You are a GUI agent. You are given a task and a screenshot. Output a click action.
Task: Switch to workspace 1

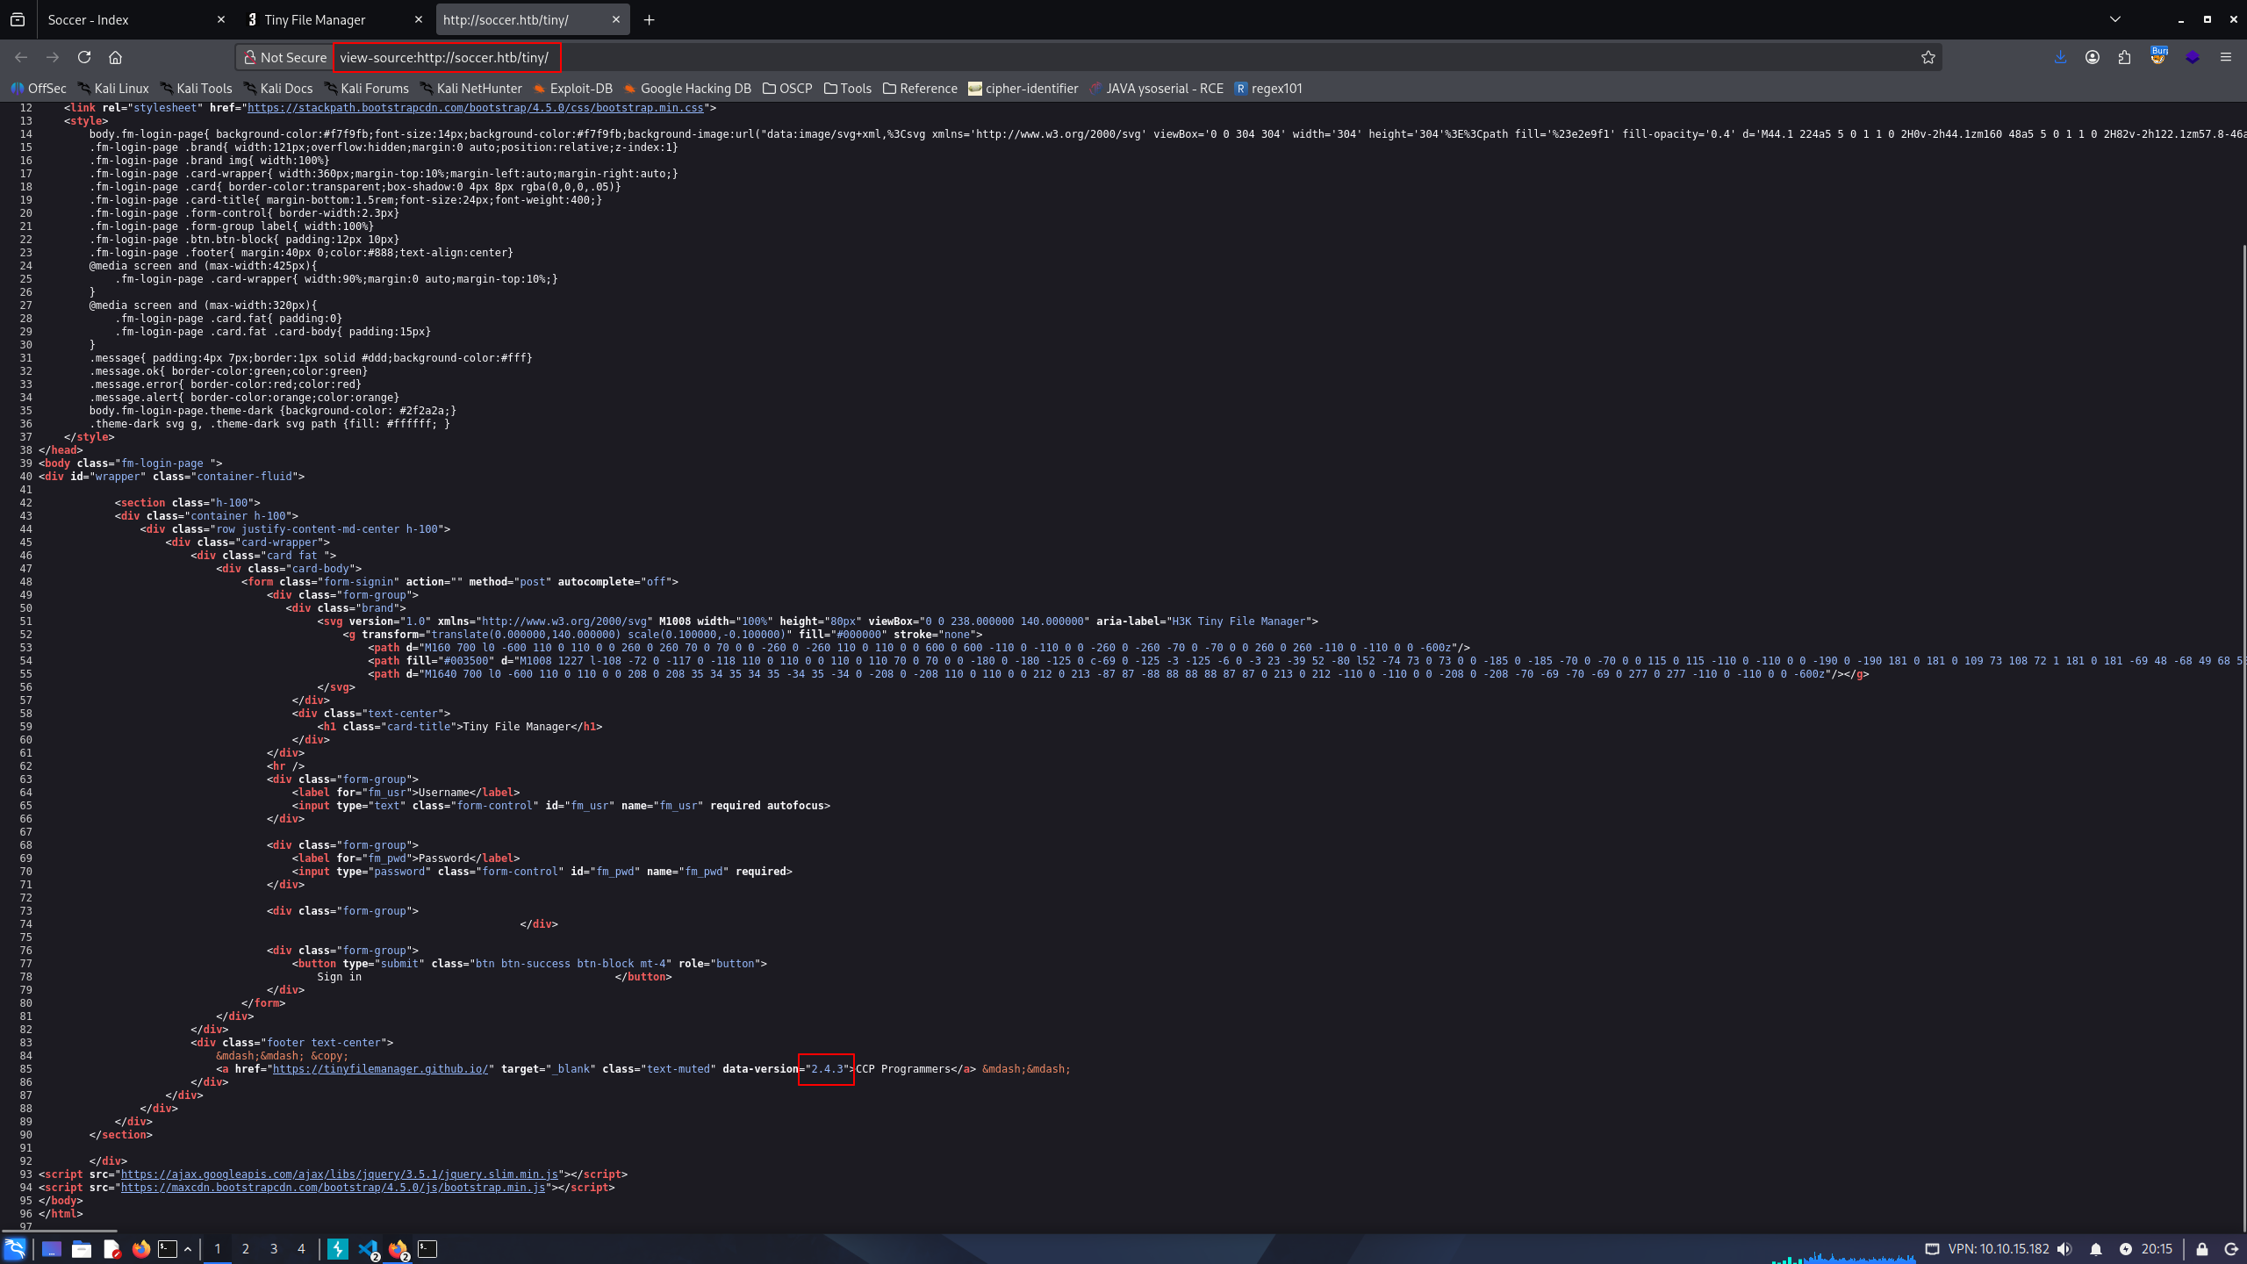tap(218, 1249)
